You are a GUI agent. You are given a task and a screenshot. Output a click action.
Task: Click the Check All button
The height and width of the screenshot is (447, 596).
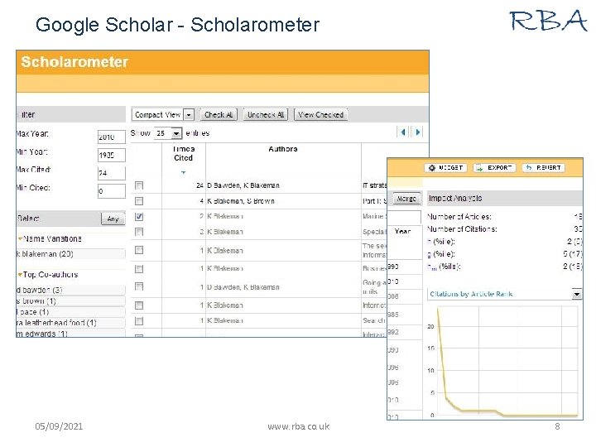[x=219, y=114]
